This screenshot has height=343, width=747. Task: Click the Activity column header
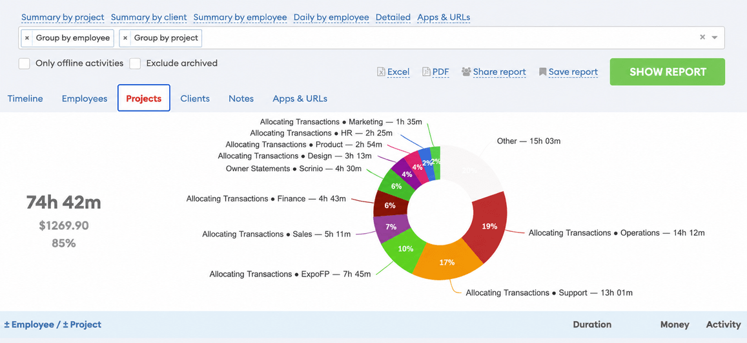[724, 324]
